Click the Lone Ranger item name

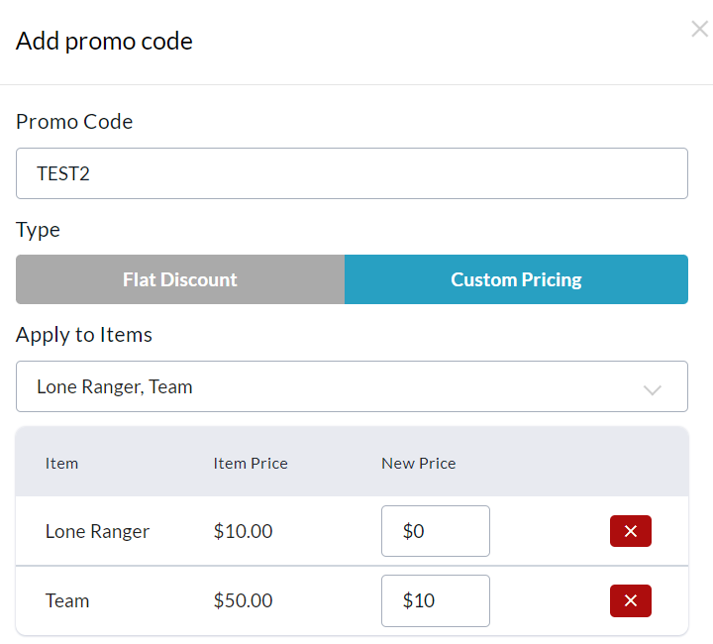[97, 531]
